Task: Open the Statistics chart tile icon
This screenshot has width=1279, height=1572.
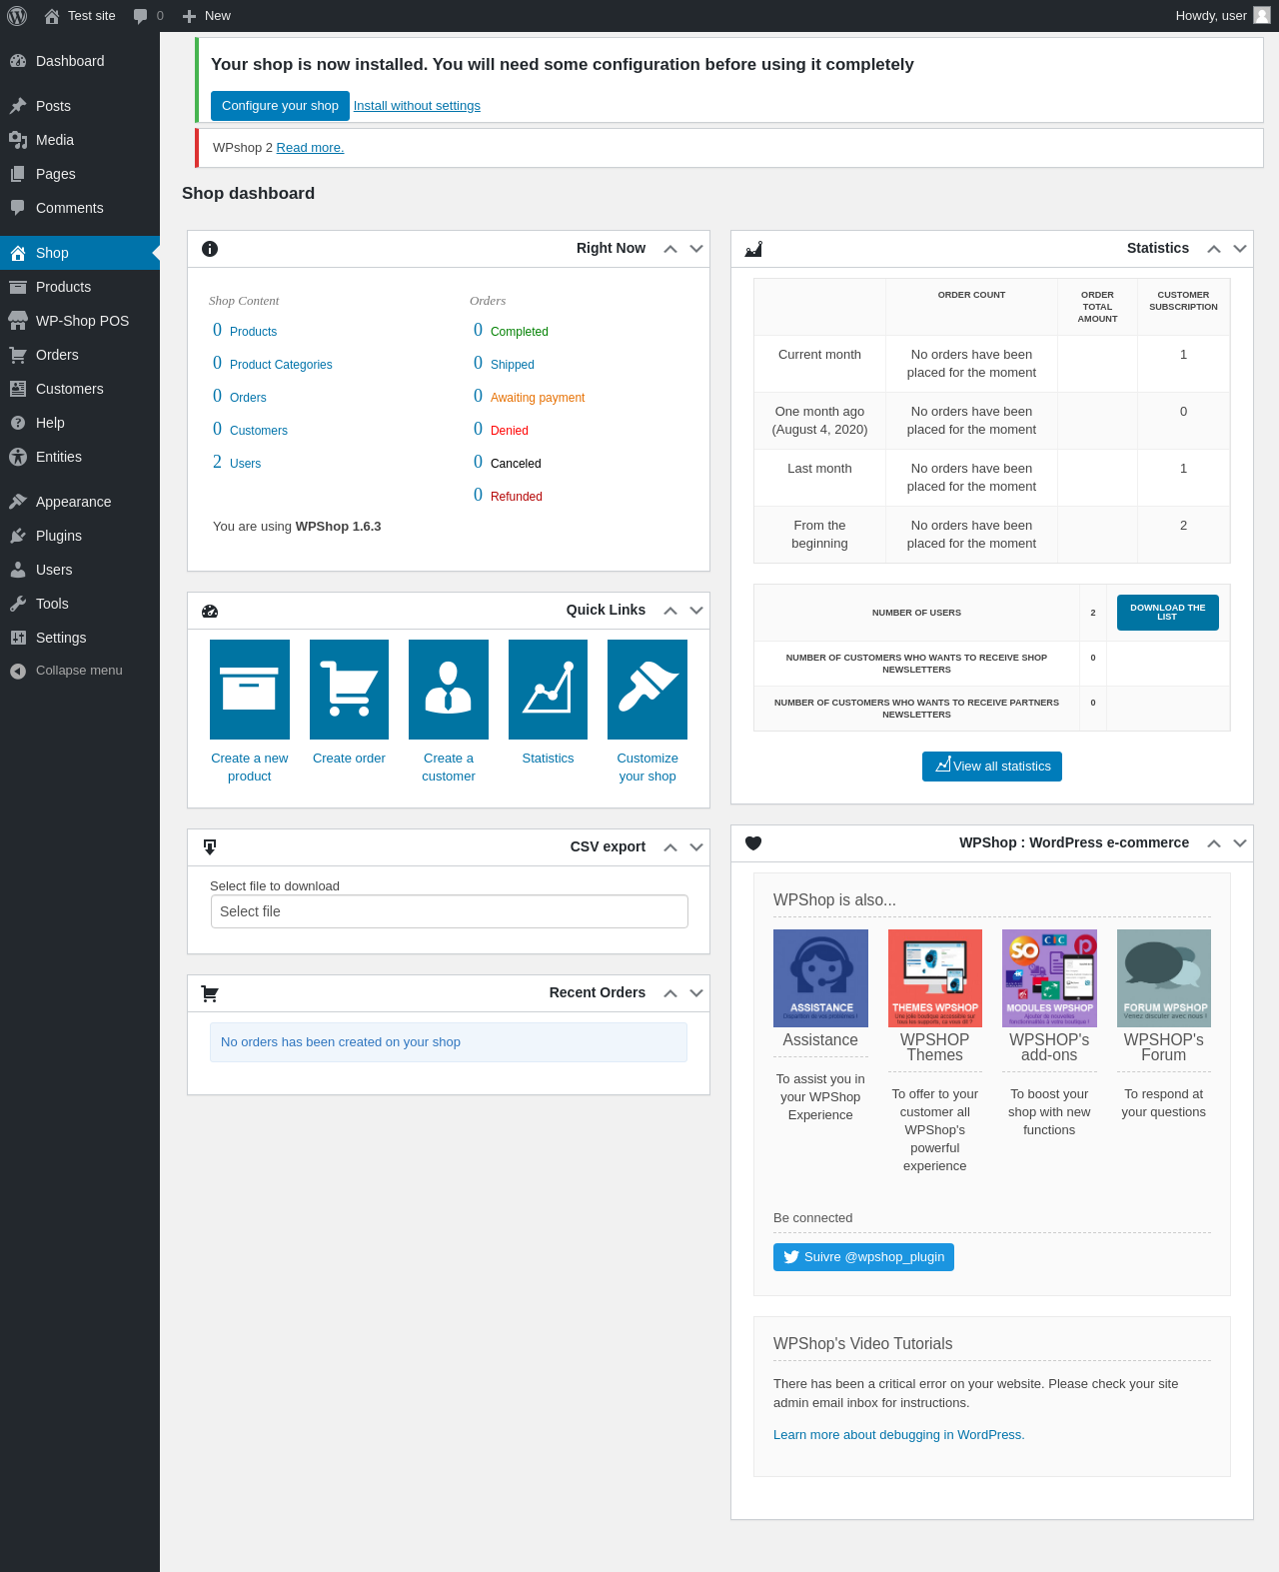Action: pyautogui.click(x=548, y=690)
